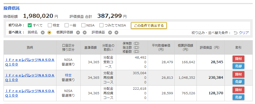
Task: Sort 評価損益 ascending with up arrow
Action: [x=116, y=33]
